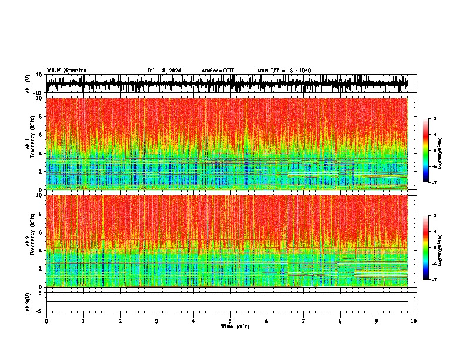Click time axis tick label "9"
The image size is (466, 360).
click(x=377, y=321)
